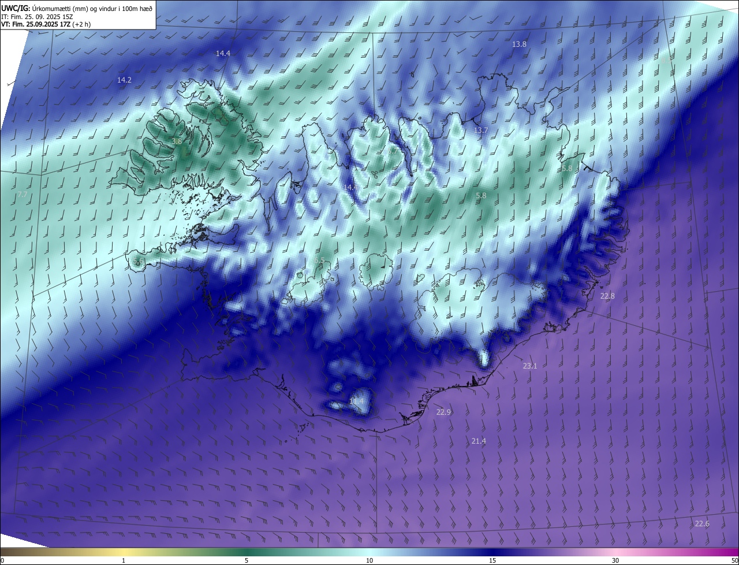Viewport: 739px width, 565px height.
Task: Click the valid time line "VT: Fim. 25.09.2025 17Z (+2 h)"
Action: coord(46,24)
